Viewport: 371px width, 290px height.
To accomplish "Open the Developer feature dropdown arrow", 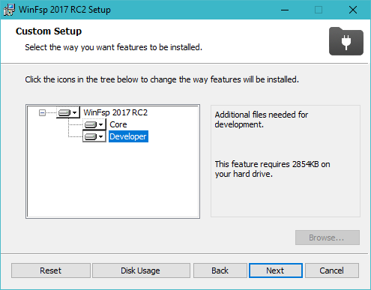I will click(x=100, y=136).
